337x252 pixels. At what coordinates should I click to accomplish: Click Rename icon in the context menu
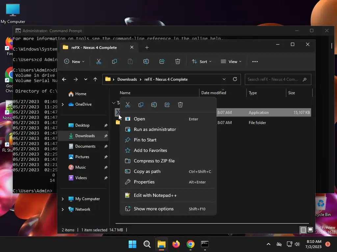tap(154, 105)
